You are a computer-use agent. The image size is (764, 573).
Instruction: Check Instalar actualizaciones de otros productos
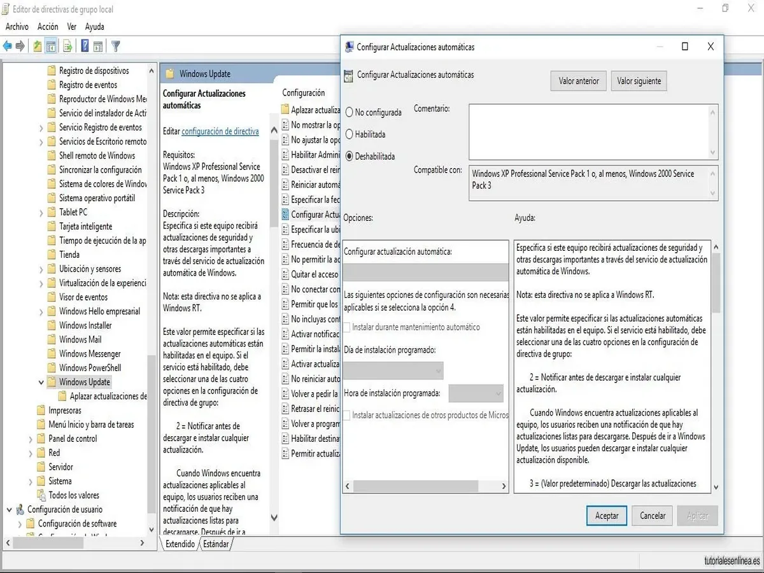pos(347,415)
